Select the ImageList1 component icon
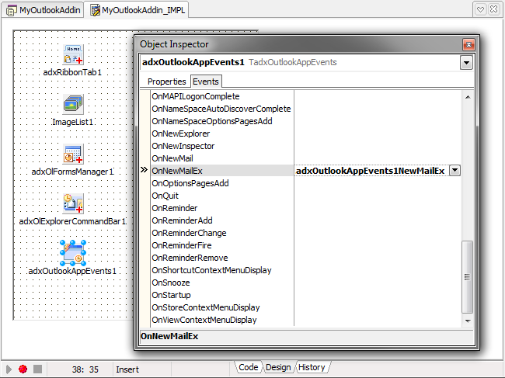Screen dimensions: 505x378 [73, 104]
